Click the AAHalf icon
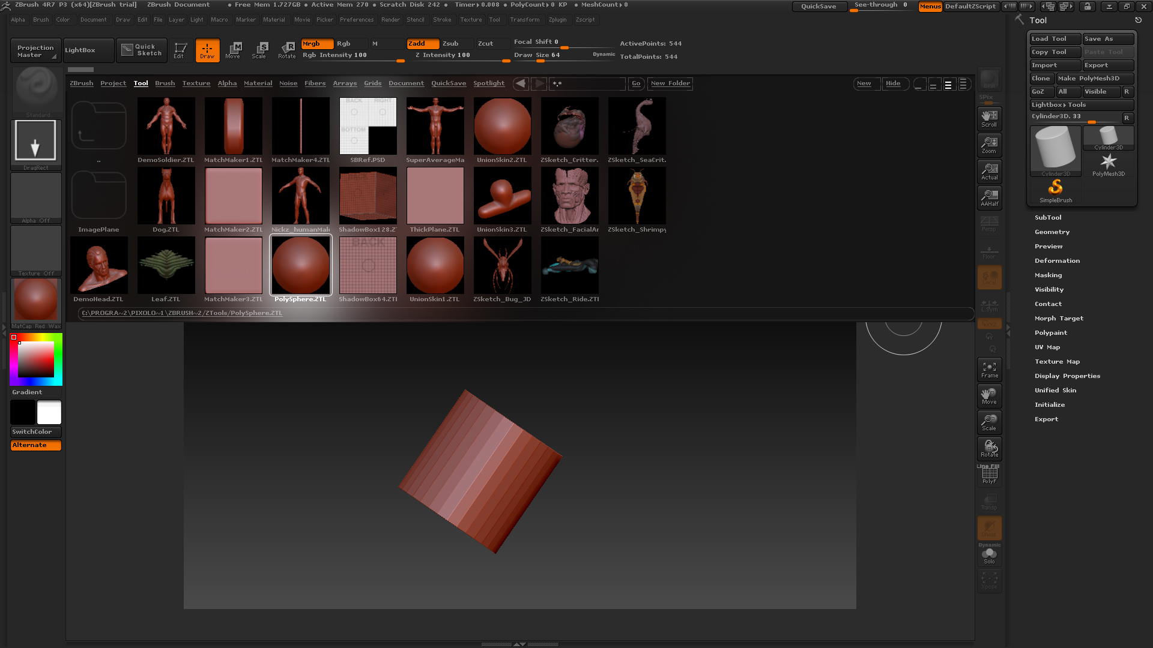Viewport: 1153px width, 648px height. click(989, 197)
